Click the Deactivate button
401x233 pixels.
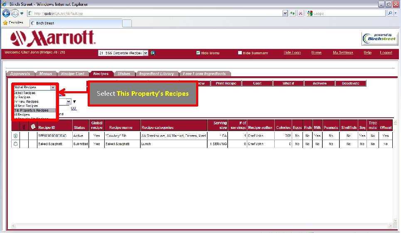(351, 83)
